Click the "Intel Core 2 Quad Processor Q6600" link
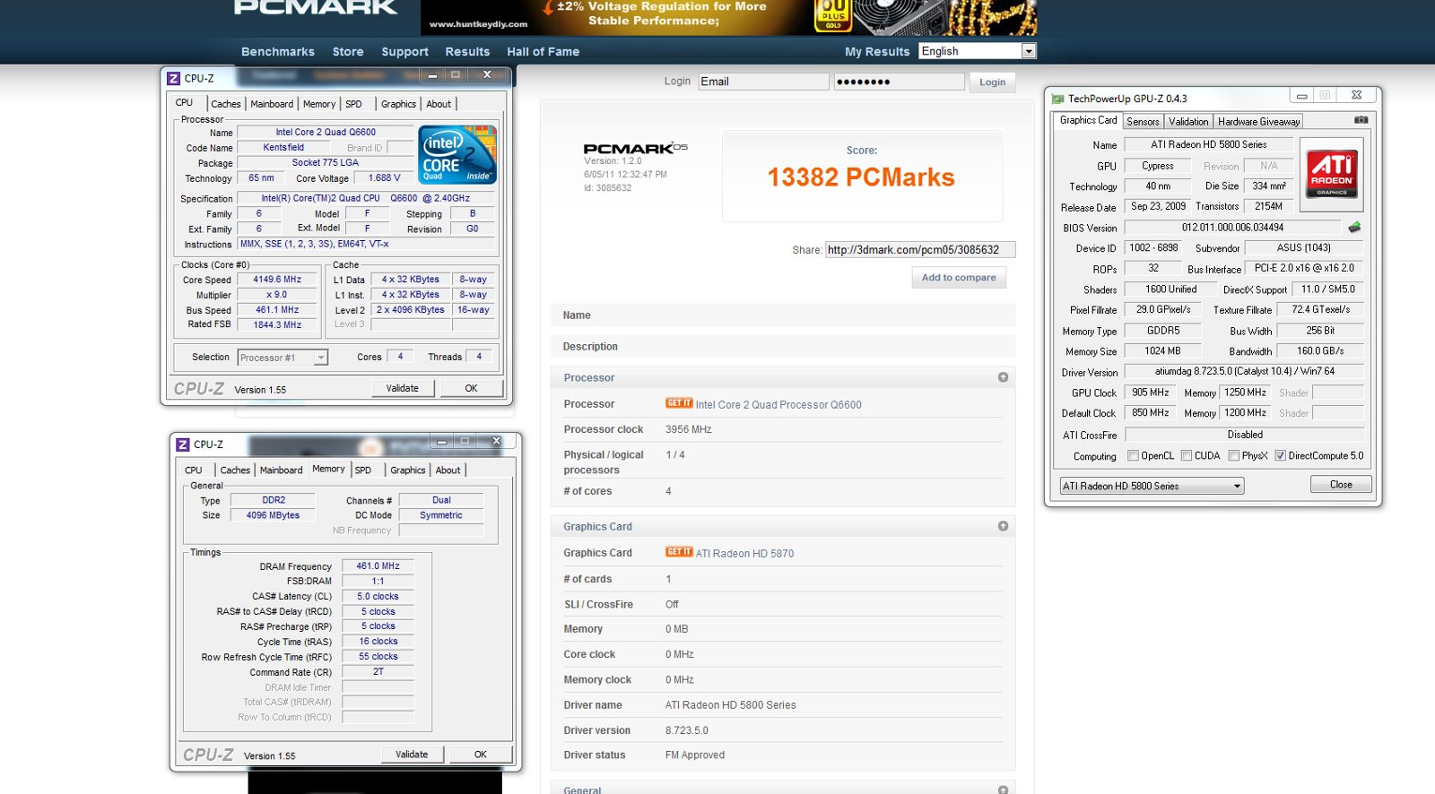The width and height of the screenshot is (1435, 794). (778, 405)
